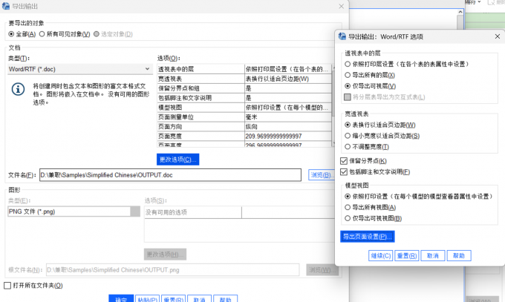Viewport: 505px width, 302px height.
Task: Choose 导出所有的层(X) option
Action: click(x=348, y=75)
